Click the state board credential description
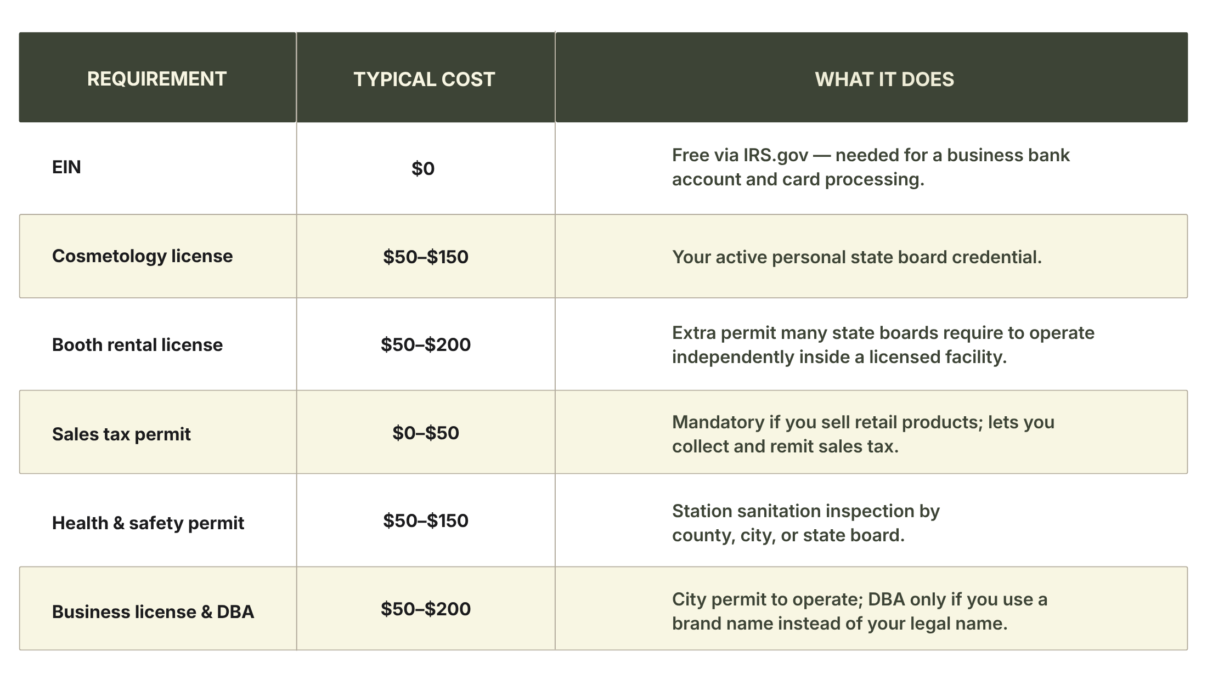Image resolution: width=1207 pixels, height=691 pixels. click(x=856, y=257)
